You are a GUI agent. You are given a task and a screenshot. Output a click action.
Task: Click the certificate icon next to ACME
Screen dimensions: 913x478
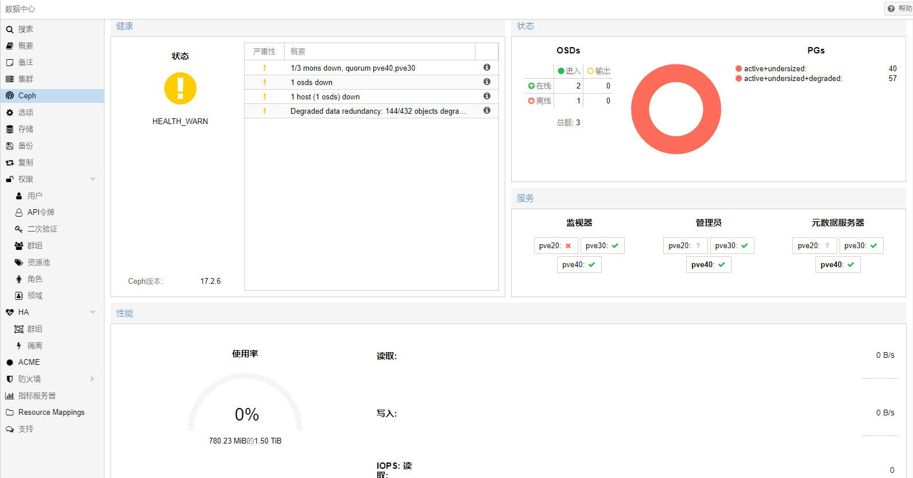tap(10, 362)
